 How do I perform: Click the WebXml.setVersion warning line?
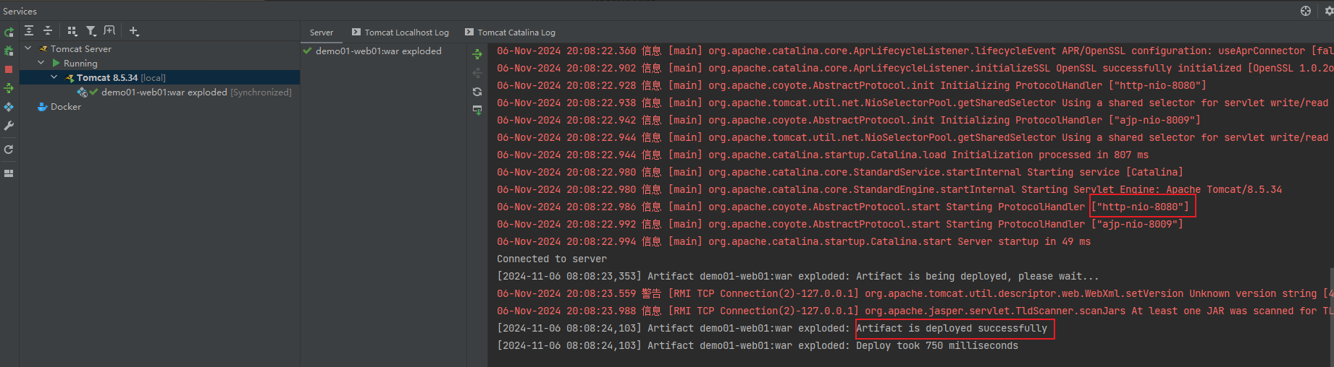pyautogui.click(x=915, y=293)
